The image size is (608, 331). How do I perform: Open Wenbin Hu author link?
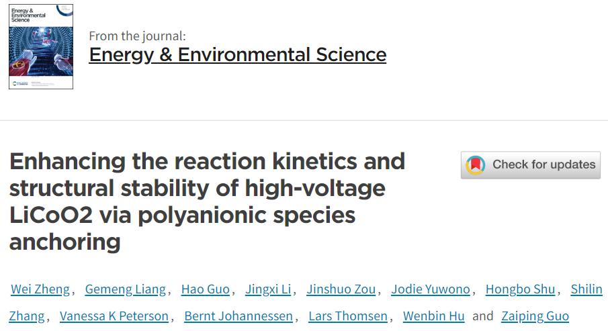coord(433,316)
